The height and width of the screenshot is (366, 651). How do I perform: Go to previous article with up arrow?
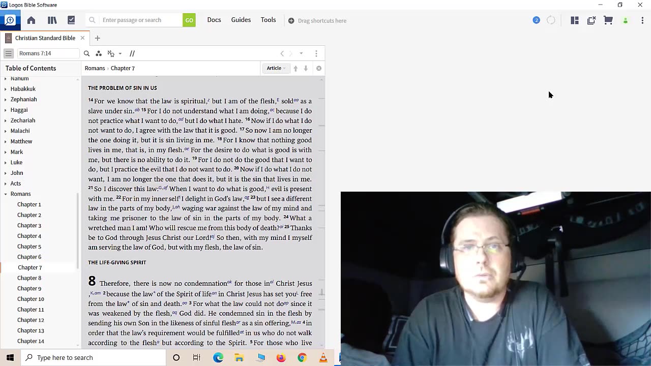(x=295, y=68)
